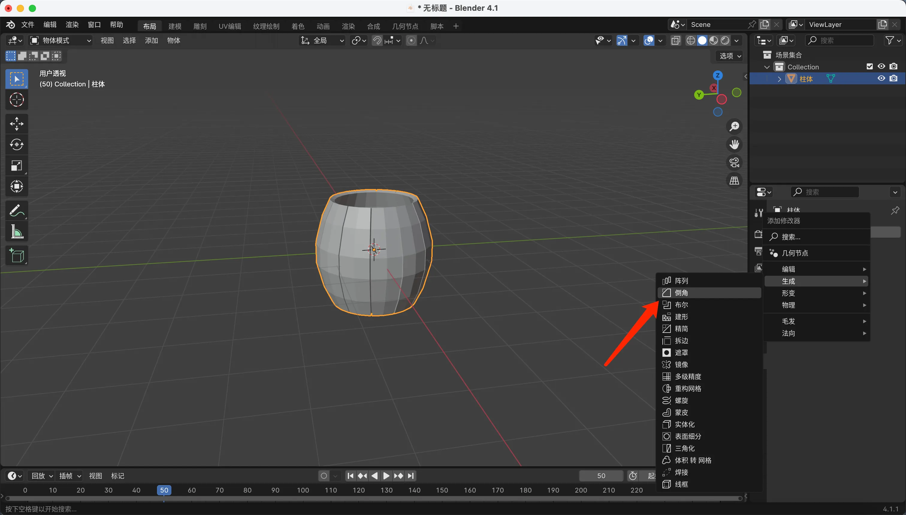906x515 pixels.
Task: Uncheck the Collection exclude checkbox
Action: click(869, 66)
